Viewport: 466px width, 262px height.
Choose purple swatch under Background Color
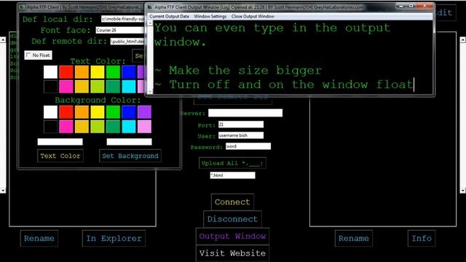[x=144, y=112]
